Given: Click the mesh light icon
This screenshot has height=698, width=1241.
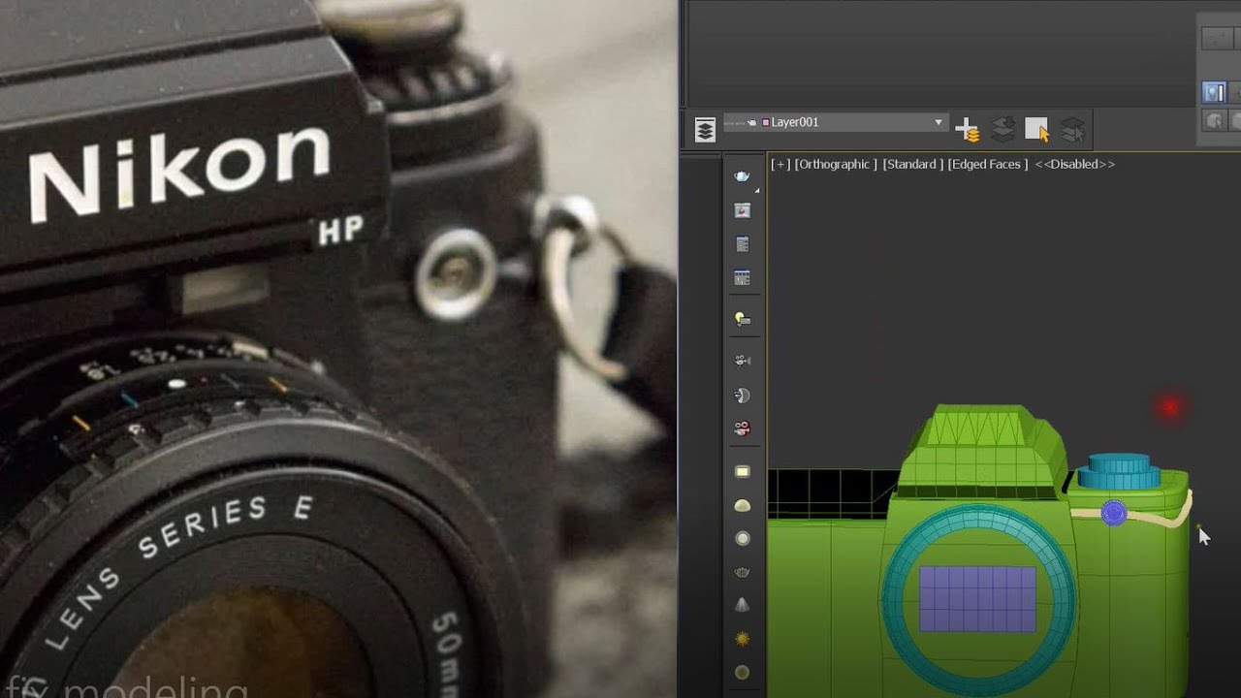Looking at the screenshot, I should pos(743,572).
